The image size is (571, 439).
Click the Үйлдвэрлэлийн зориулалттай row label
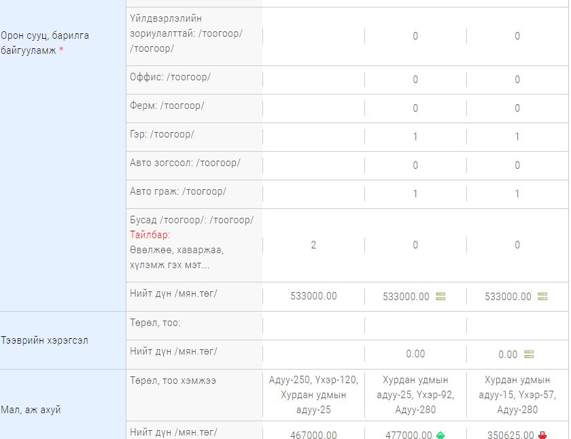[186, 33]
